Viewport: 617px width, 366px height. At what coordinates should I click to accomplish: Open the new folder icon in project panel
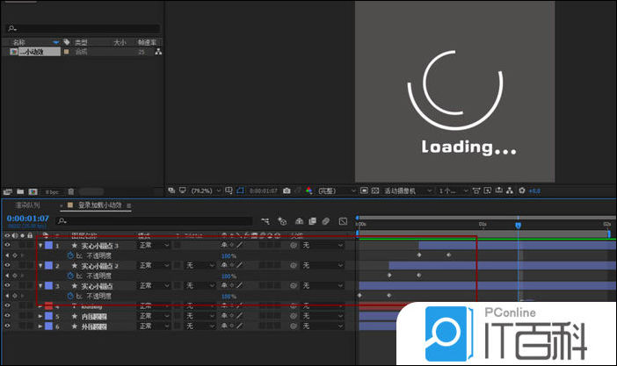(19, 190)
